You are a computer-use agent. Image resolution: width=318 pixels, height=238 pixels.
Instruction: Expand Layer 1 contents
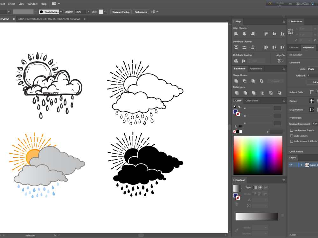301,165
